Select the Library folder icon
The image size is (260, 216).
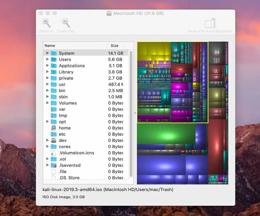coord(54,72)
